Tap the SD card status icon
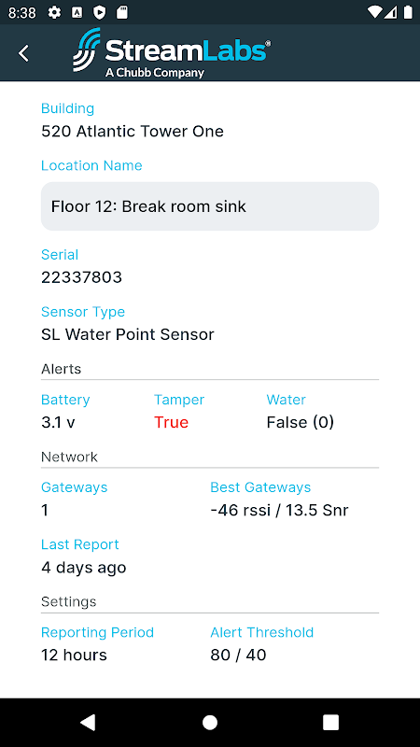This screenshot has height=747, width=420. (122, 12)
